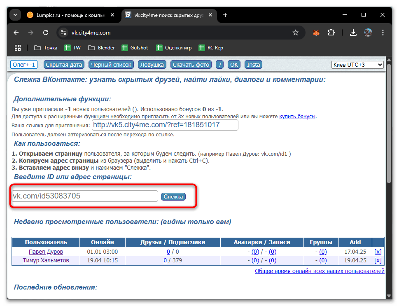Remove Тимур Хальметов with the [x] link
The width and height of the screenshot is (399, 306).
coord(378,260)
